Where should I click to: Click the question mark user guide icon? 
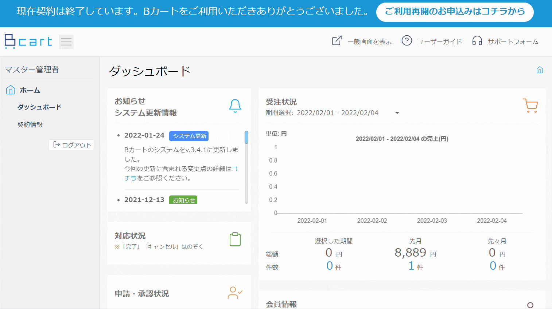pos(407,40)
